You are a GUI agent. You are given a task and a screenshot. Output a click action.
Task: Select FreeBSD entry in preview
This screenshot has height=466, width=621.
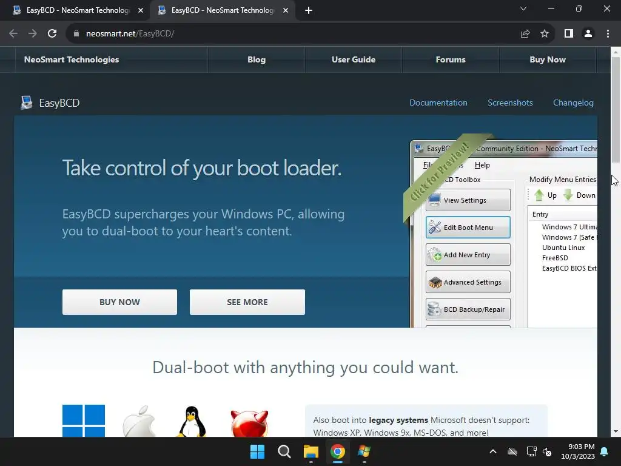(x=555, y=257)
